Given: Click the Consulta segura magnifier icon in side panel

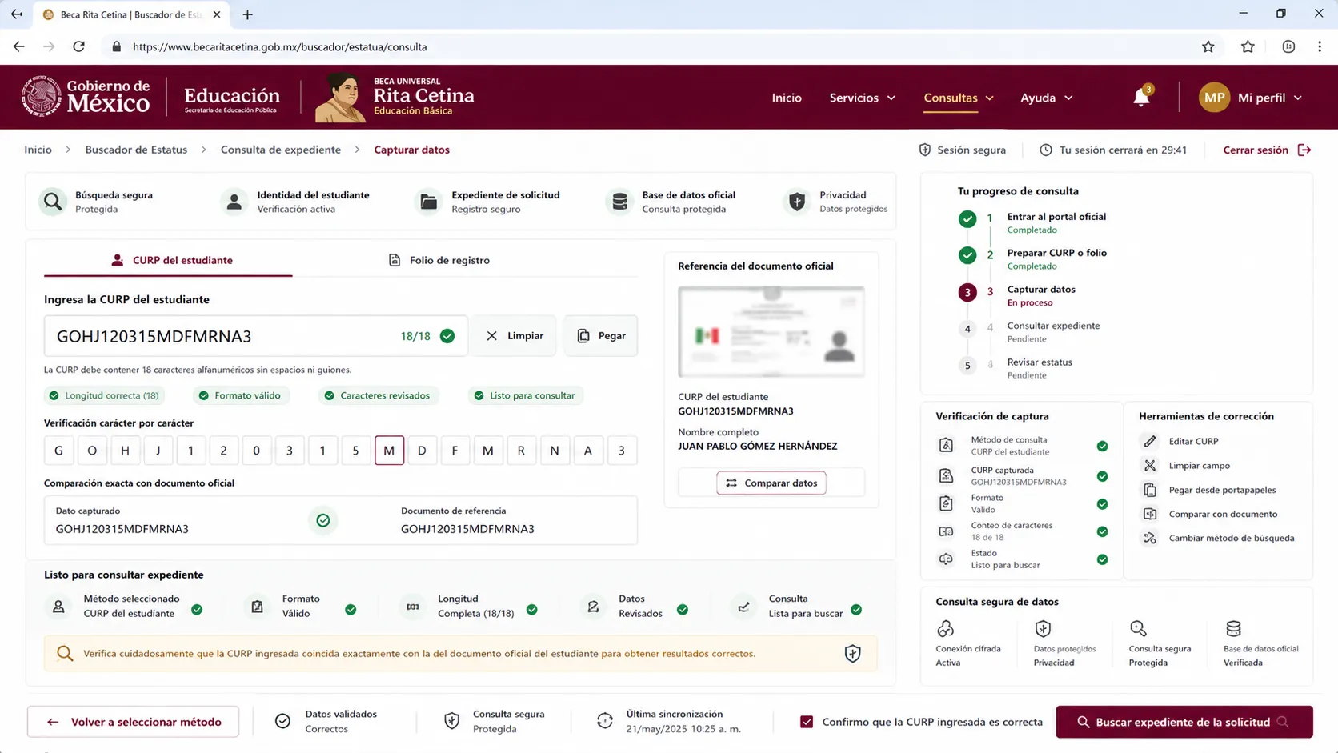Looking at the screenshot, I should [x=1138, y=629].
